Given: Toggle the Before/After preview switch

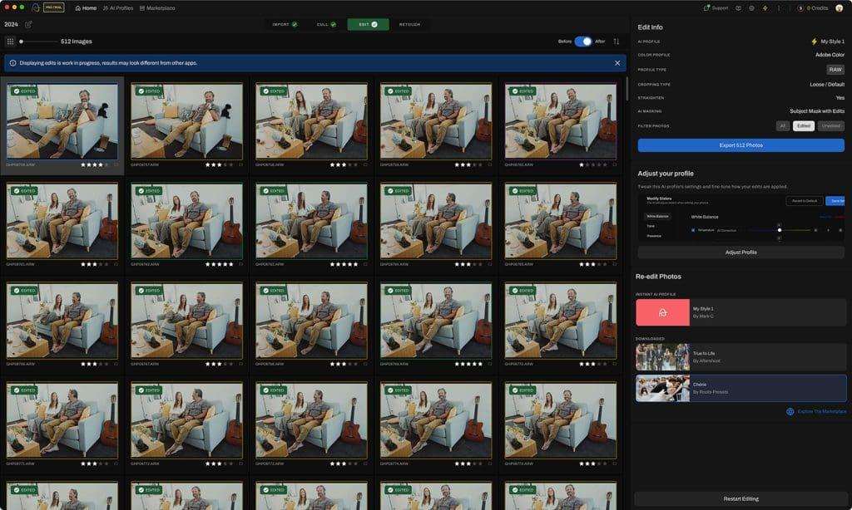Looking at the screenshot, I should coord(583,42).
